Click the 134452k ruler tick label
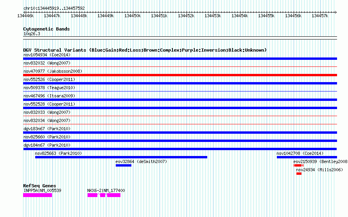Image resolution: width=348 pixels, height=217 pixels. pos(186,16)
